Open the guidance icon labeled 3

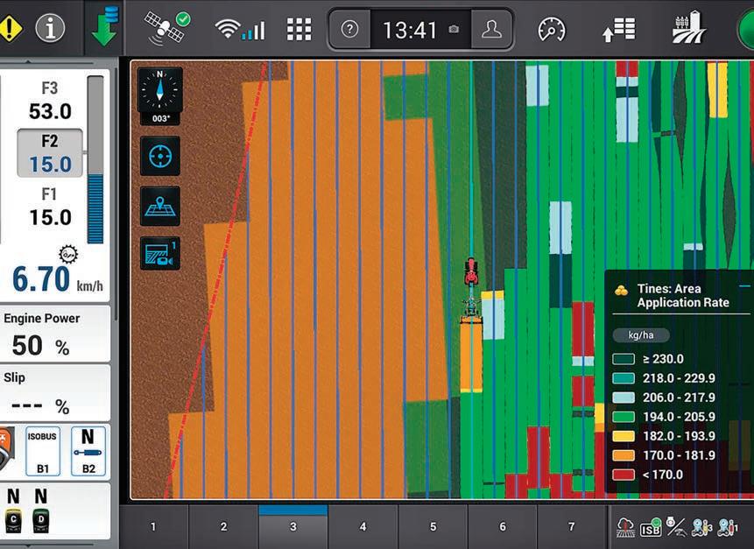point(701,527)
